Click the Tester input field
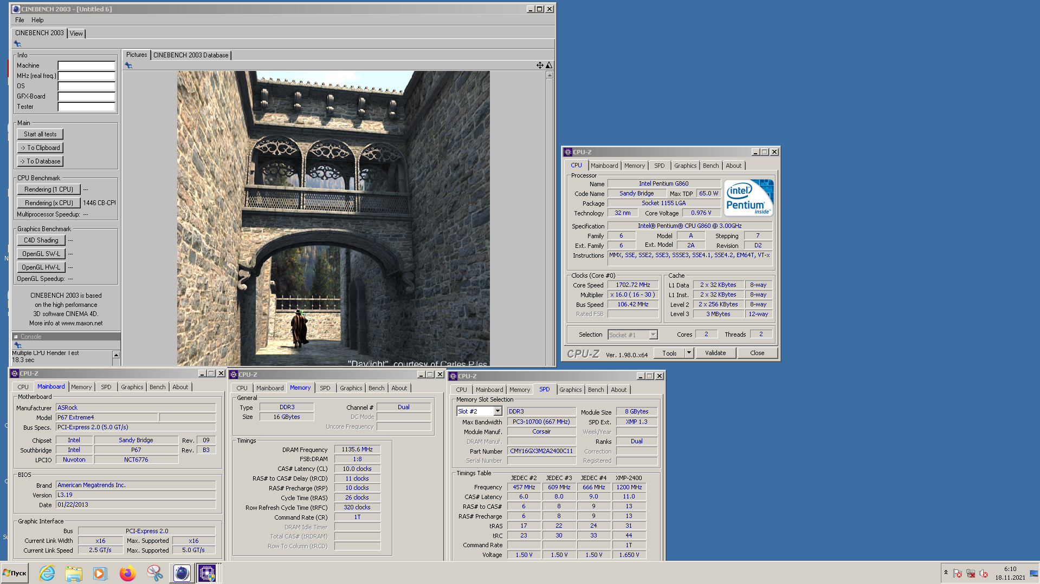This screenshot has width=1040, height=584. pyautogui.click(x=87, y=107)
